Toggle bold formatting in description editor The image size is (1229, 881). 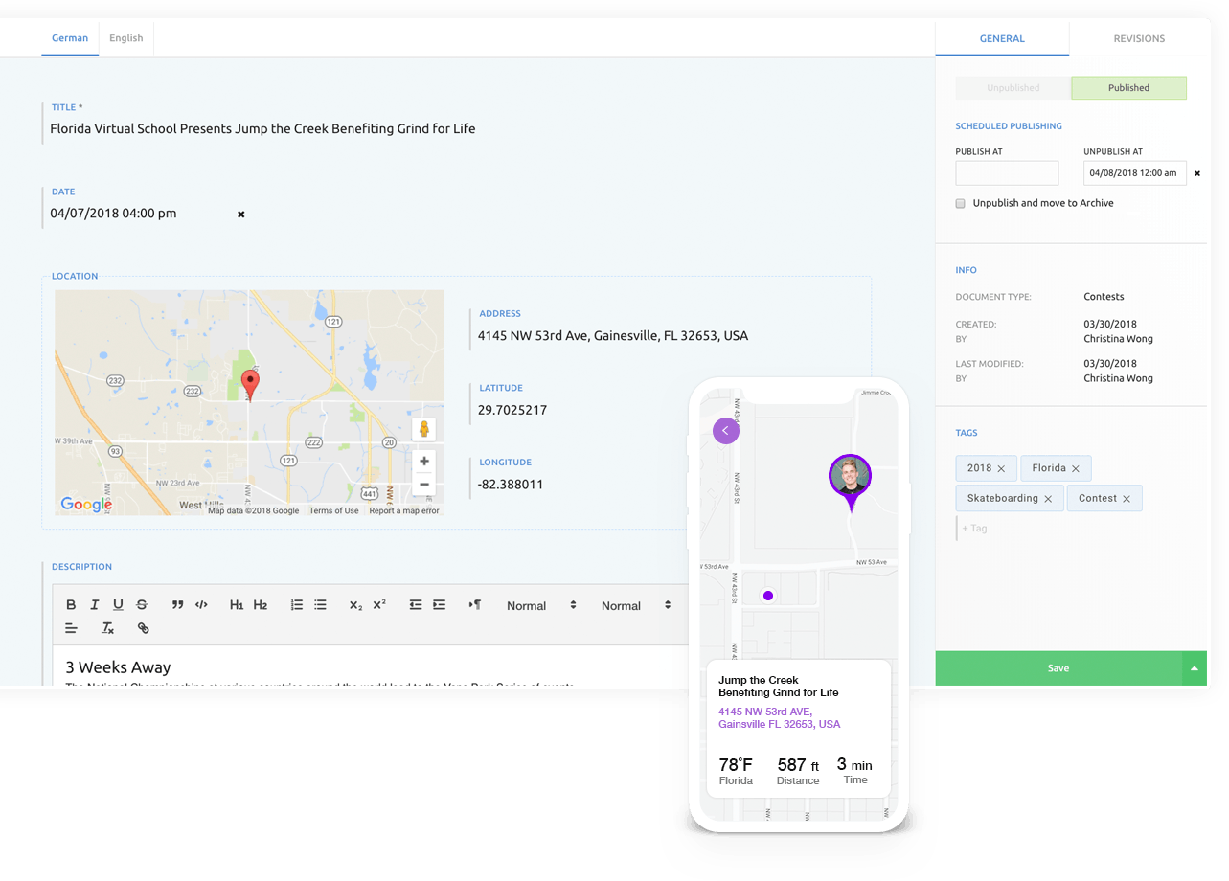point(71,605)
